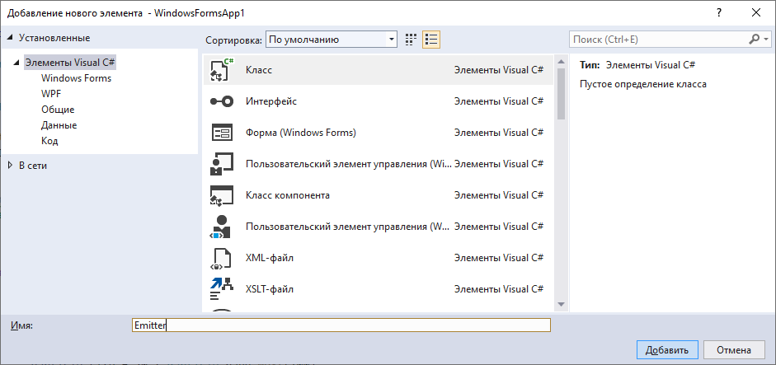Switch to medium icons list view

tap(431, 39)
